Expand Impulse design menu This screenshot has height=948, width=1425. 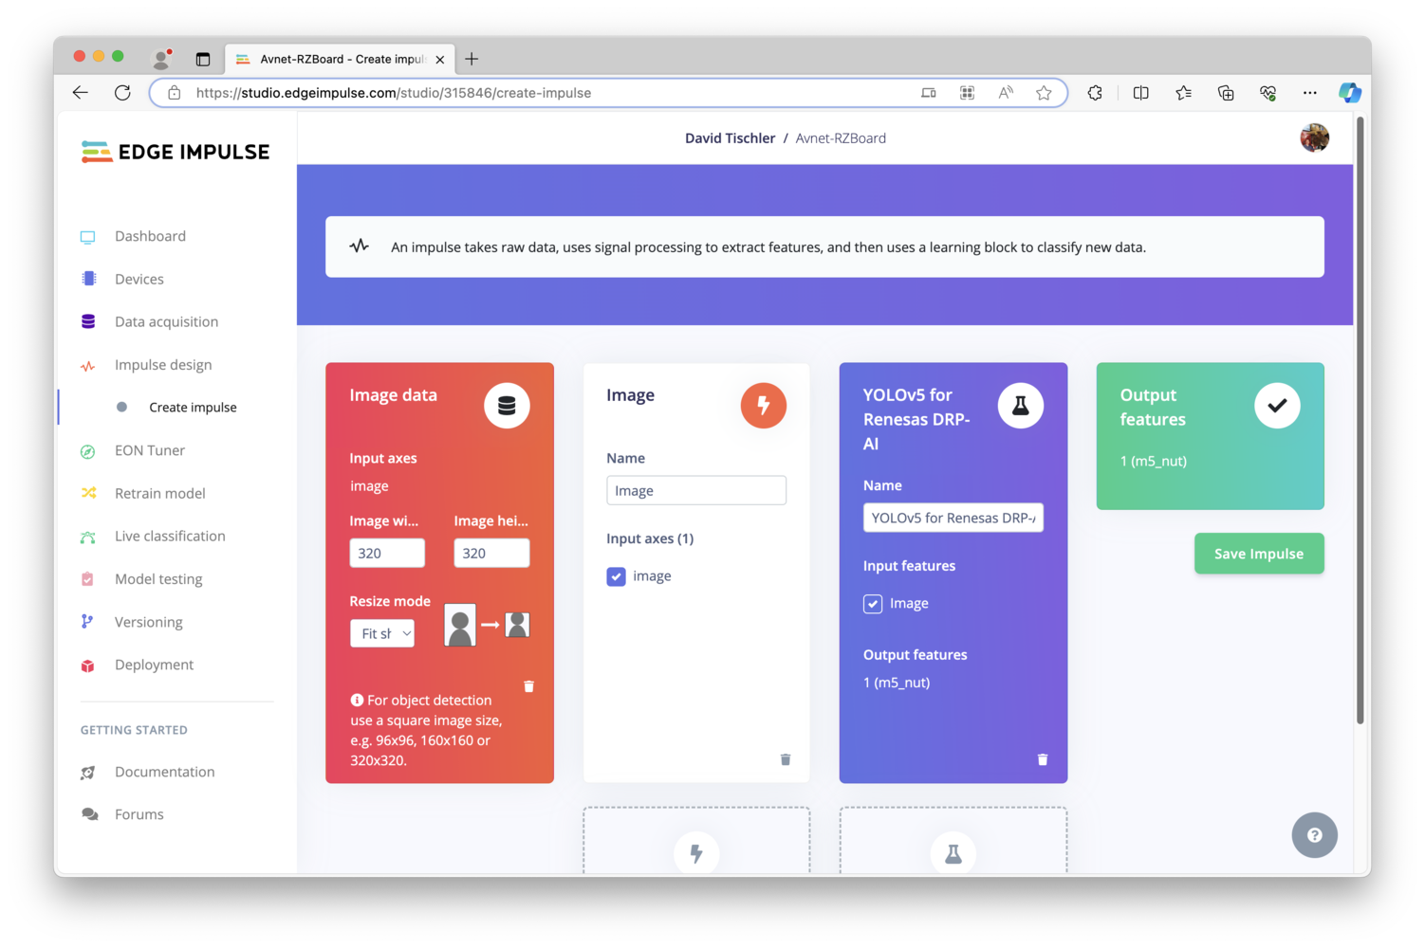pos(163,365)
